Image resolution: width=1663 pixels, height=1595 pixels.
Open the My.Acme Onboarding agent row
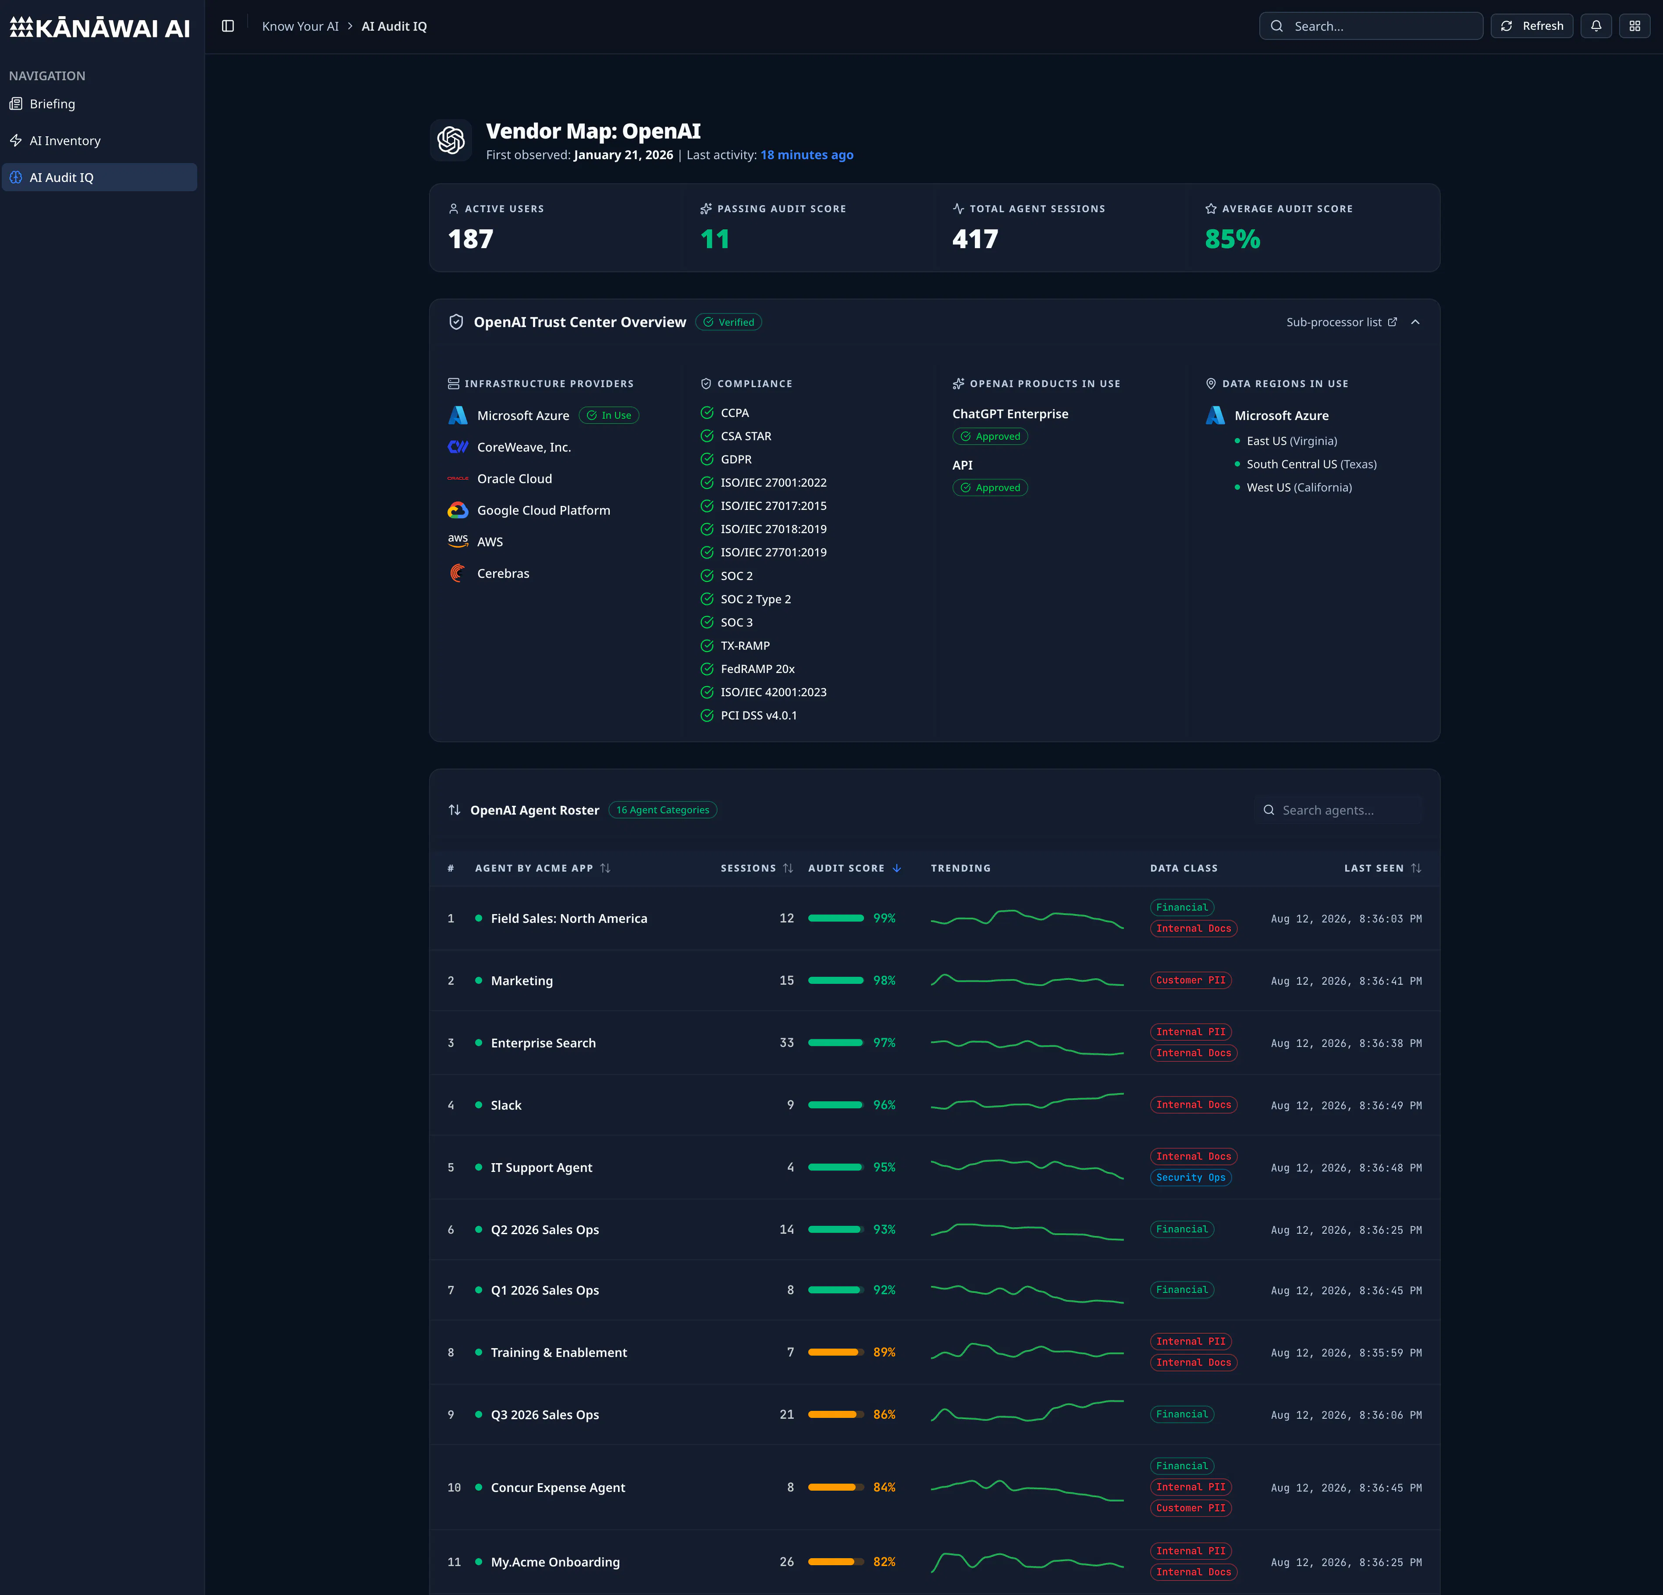pyautogui.click(x=934, y=1562)
